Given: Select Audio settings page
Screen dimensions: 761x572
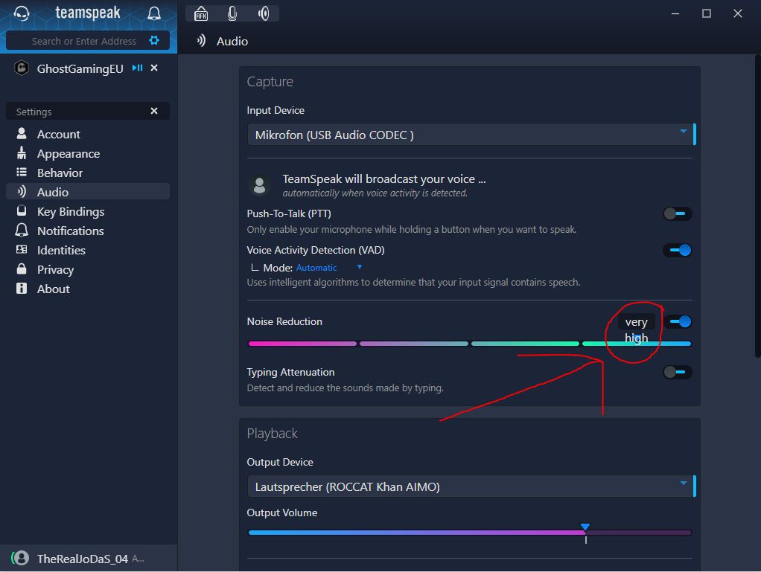Looking at the screenshot, I should click(x=88, y=191).
